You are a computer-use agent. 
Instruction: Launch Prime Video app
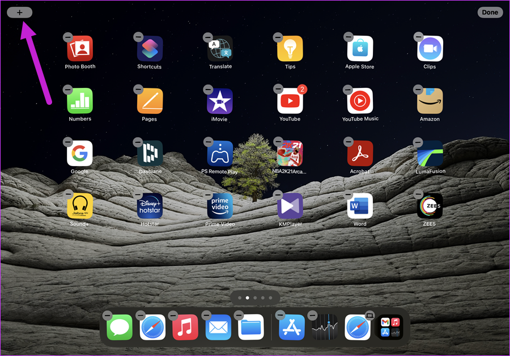(220, 206)
